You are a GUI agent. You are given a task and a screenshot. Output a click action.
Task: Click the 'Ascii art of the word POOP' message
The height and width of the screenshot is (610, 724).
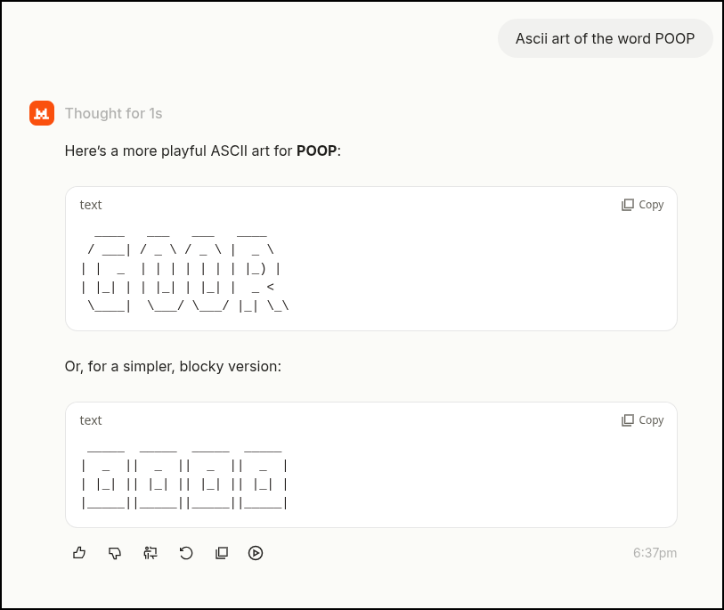click(605, 38)
